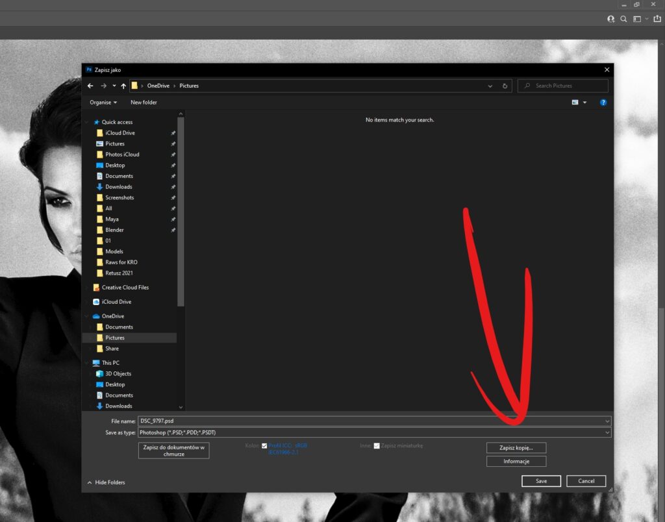Image resolution: width=665 pixels, height=522 pixels.
Task: Open the dialog help question icon
Action: [603, 103]
